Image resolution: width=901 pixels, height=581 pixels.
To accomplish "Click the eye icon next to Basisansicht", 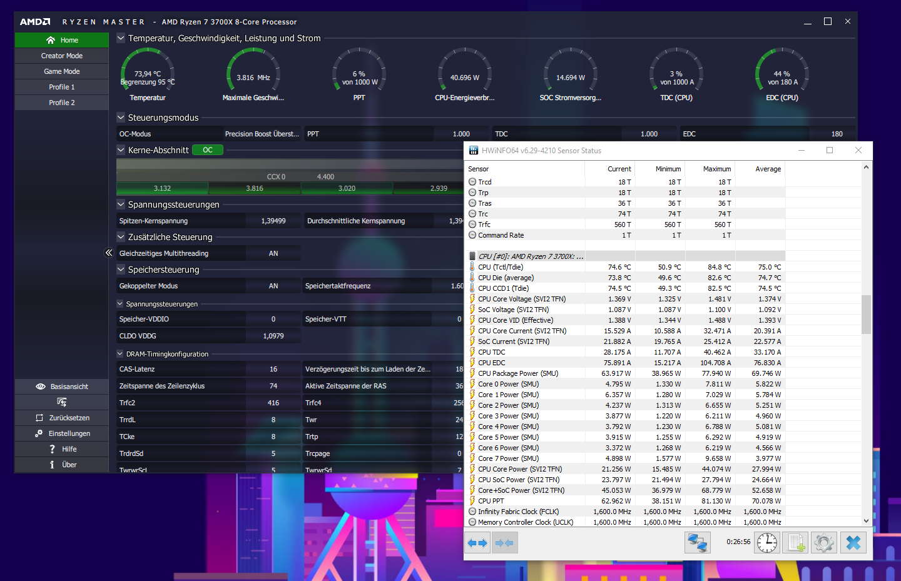I will tap(41, 386).
